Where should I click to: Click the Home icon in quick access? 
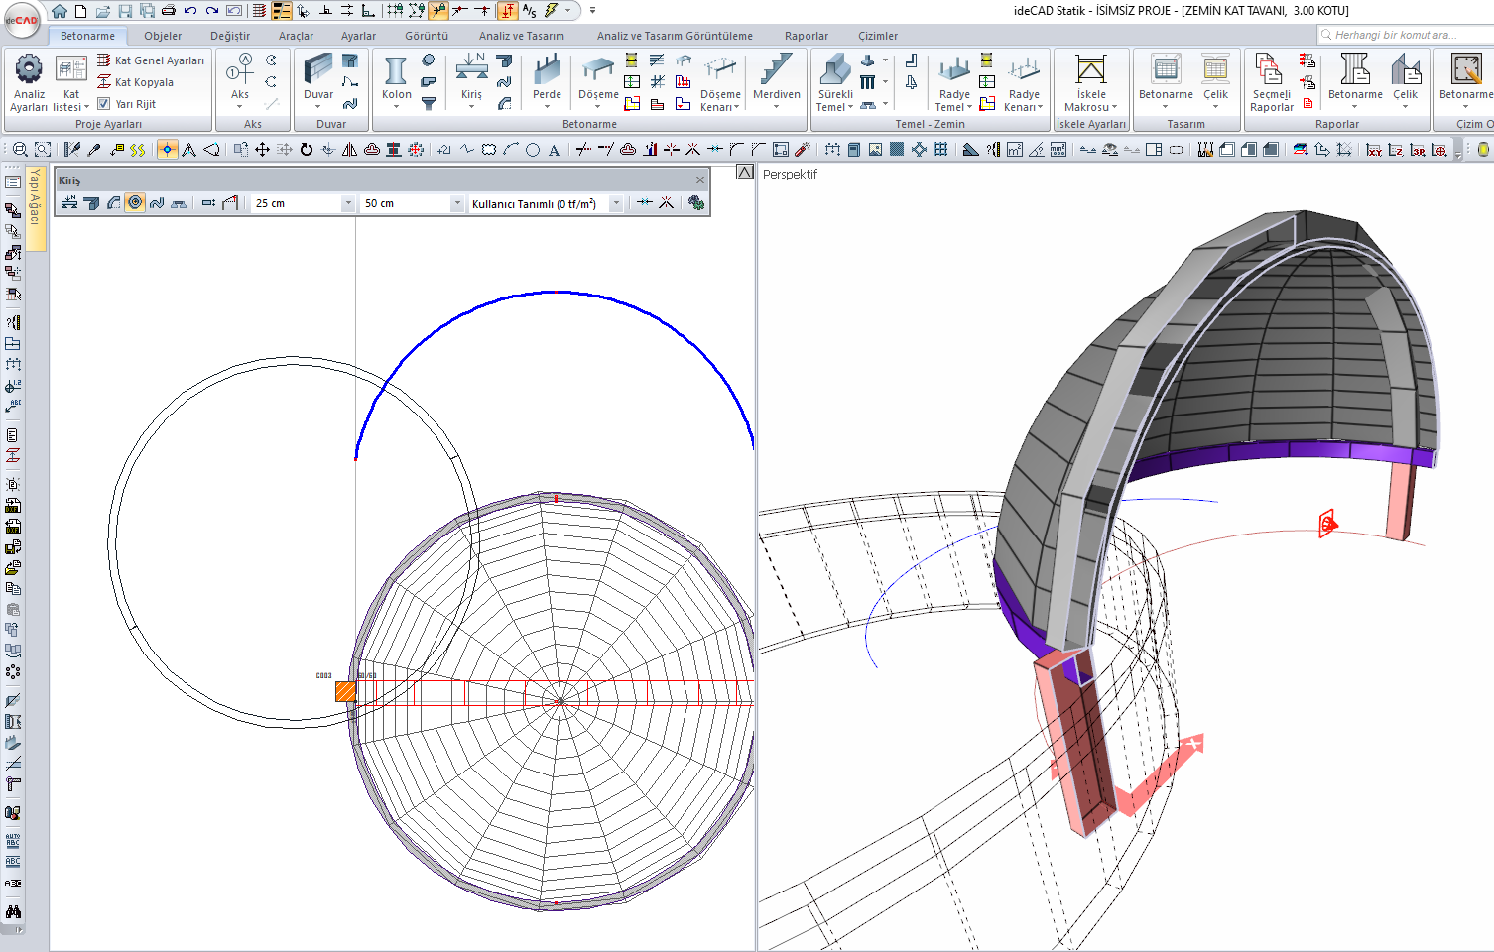[x=60, y=11]
